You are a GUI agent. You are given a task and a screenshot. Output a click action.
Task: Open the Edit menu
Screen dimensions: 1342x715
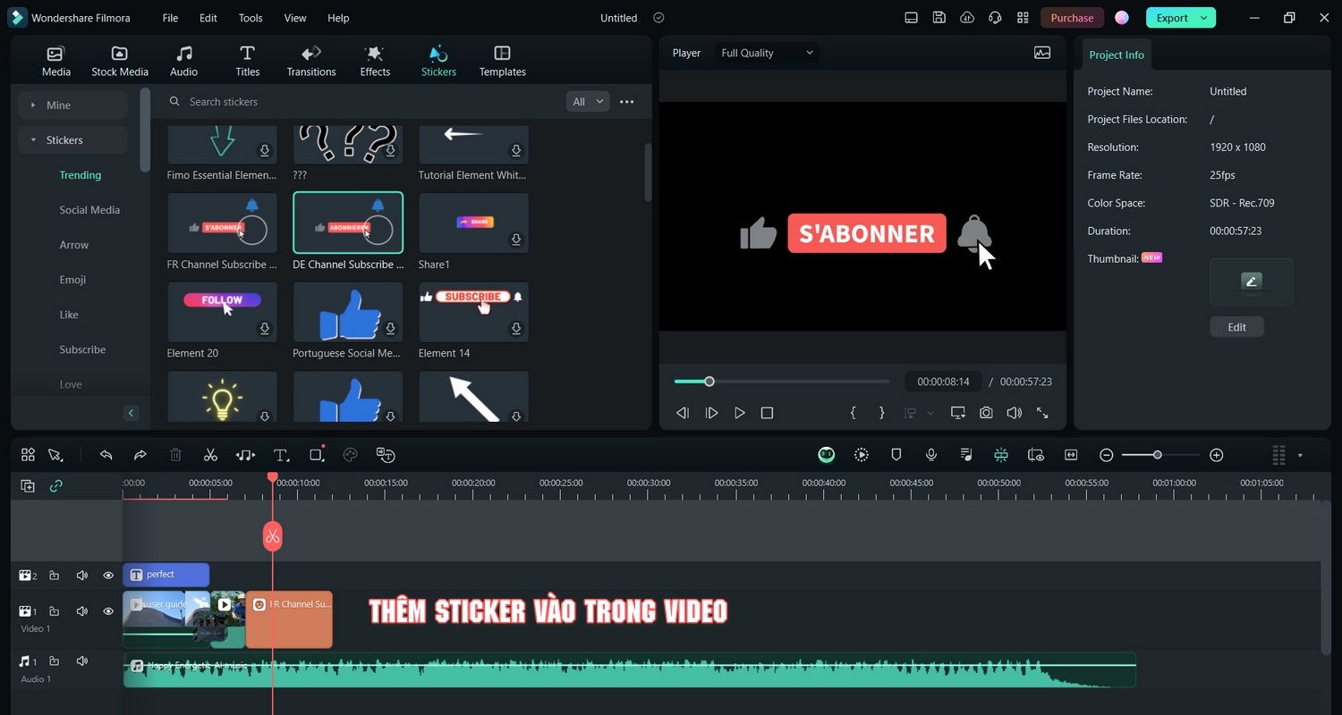(208, 18)
